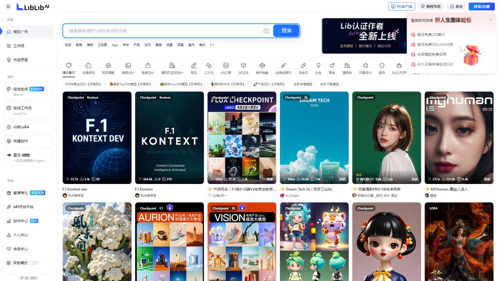Click the logo search suggestion tag
The width and height of the screenshot is (500, 281).
point(115,45)
